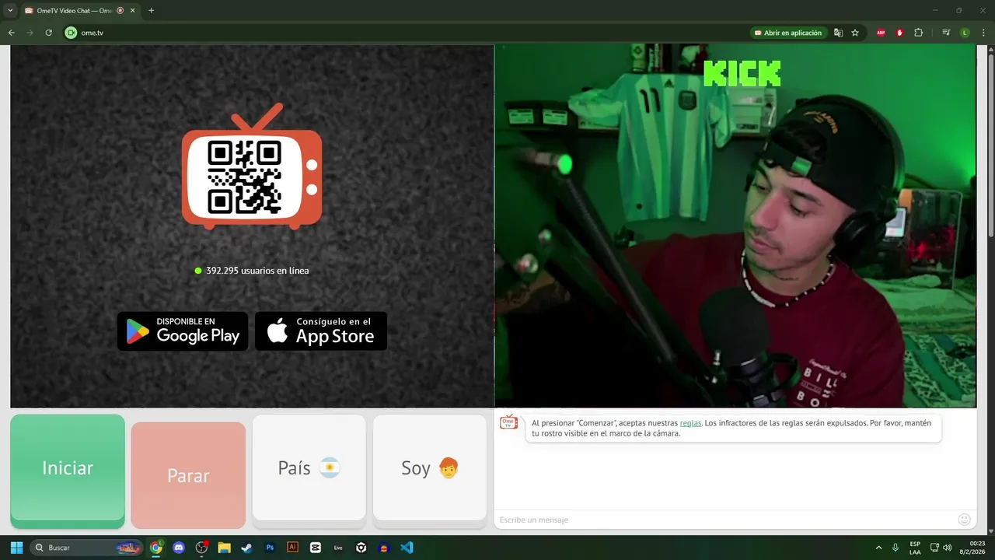Click the red Parar button
This screenshot has height=560, width=995.
188,475
